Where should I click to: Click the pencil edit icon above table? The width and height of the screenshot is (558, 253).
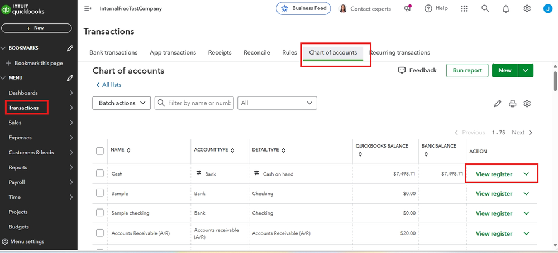point(498,104)
